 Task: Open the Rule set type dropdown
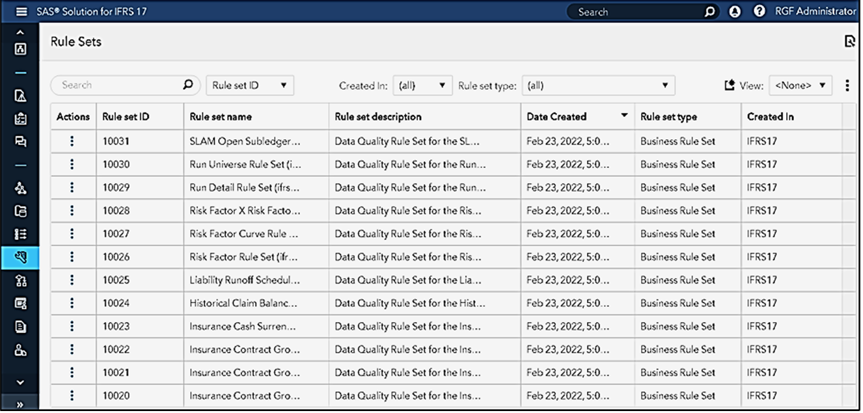tap(598, 85)
